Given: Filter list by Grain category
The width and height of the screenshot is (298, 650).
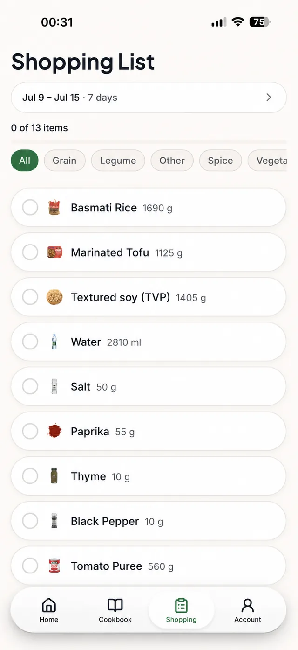Looking at the screenshot, I should click(64, 161).
